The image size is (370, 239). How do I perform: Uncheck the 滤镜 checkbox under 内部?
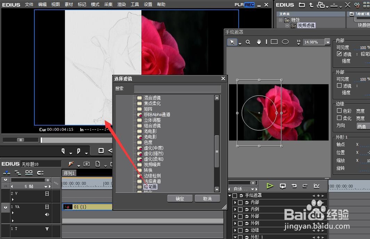pos(339,54)
